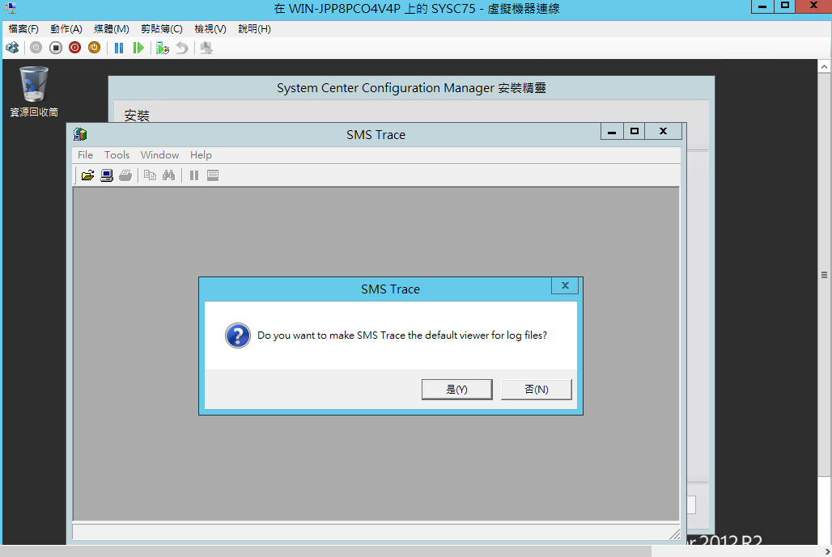
Task: Click the Configuration Manager 安裝精靈 window title
Action: pyautogui.click(x=411, y=88)
